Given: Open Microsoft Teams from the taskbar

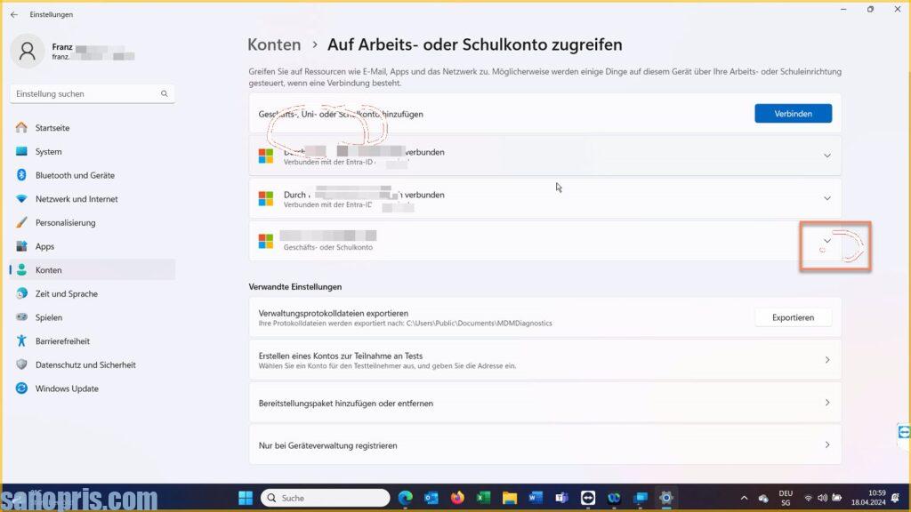Looking at the screenshot, I should pyautogui.click(x=561, y=498).
